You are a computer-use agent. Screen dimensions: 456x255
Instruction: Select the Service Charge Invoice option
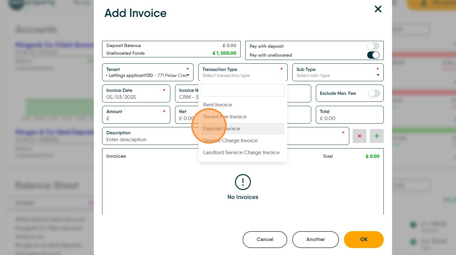coord(230,141)
